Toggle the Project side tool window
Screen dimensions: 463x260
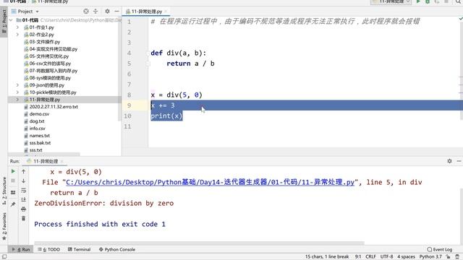pyautogui.click(x=4, y=21)
